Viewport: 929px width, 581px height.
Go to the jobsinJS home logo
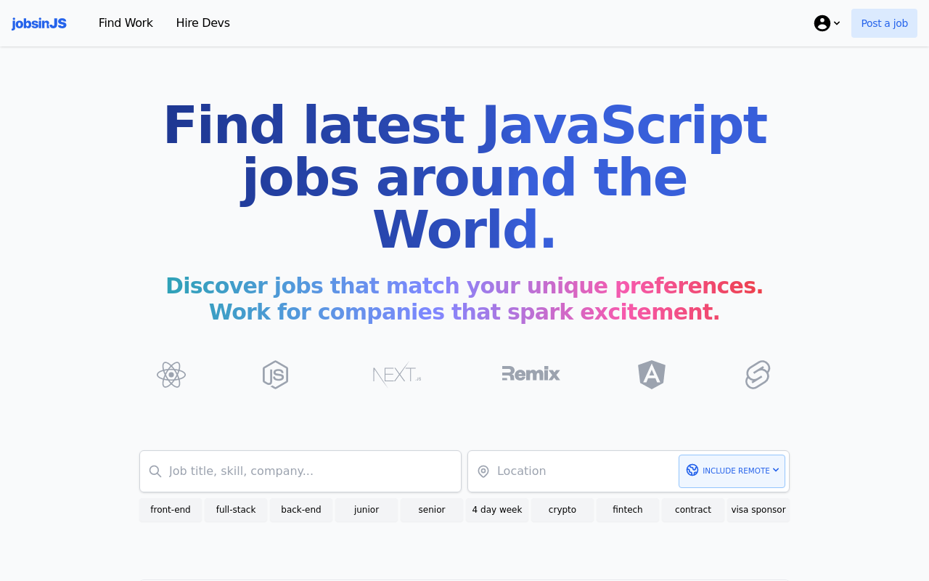pos(39,23)
